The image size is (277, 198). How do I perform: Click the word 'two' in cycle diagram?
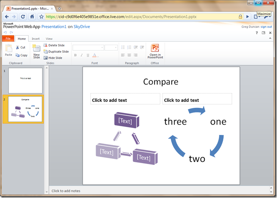click(x=197, y=158)
